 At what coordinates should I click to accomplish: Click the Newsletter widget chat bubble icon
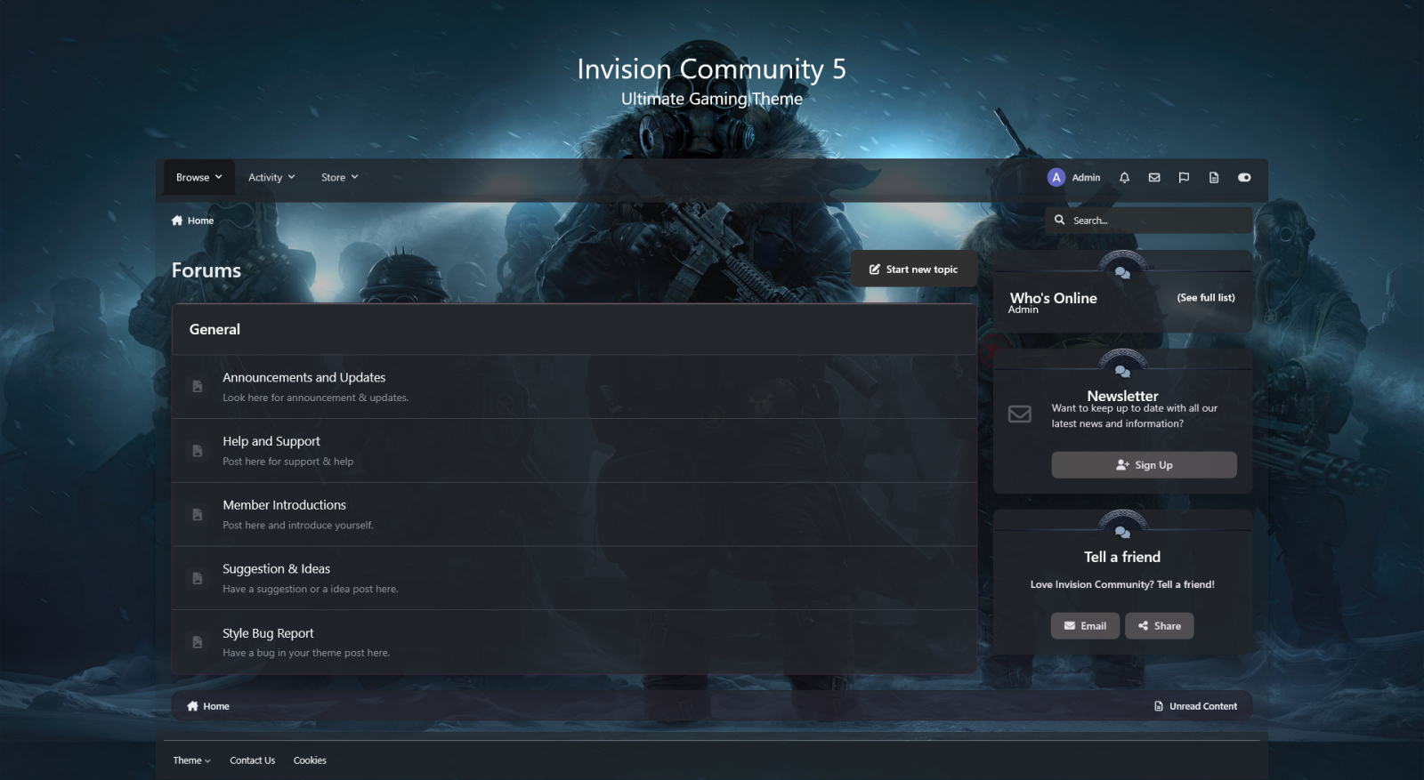1122,371
